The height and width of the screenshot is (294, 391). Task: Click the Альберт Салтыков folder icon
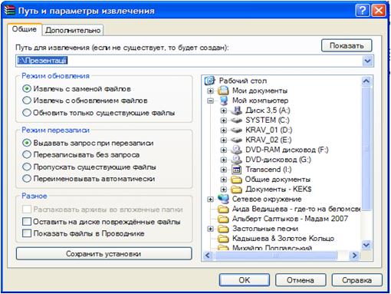(x=223, y=219)
